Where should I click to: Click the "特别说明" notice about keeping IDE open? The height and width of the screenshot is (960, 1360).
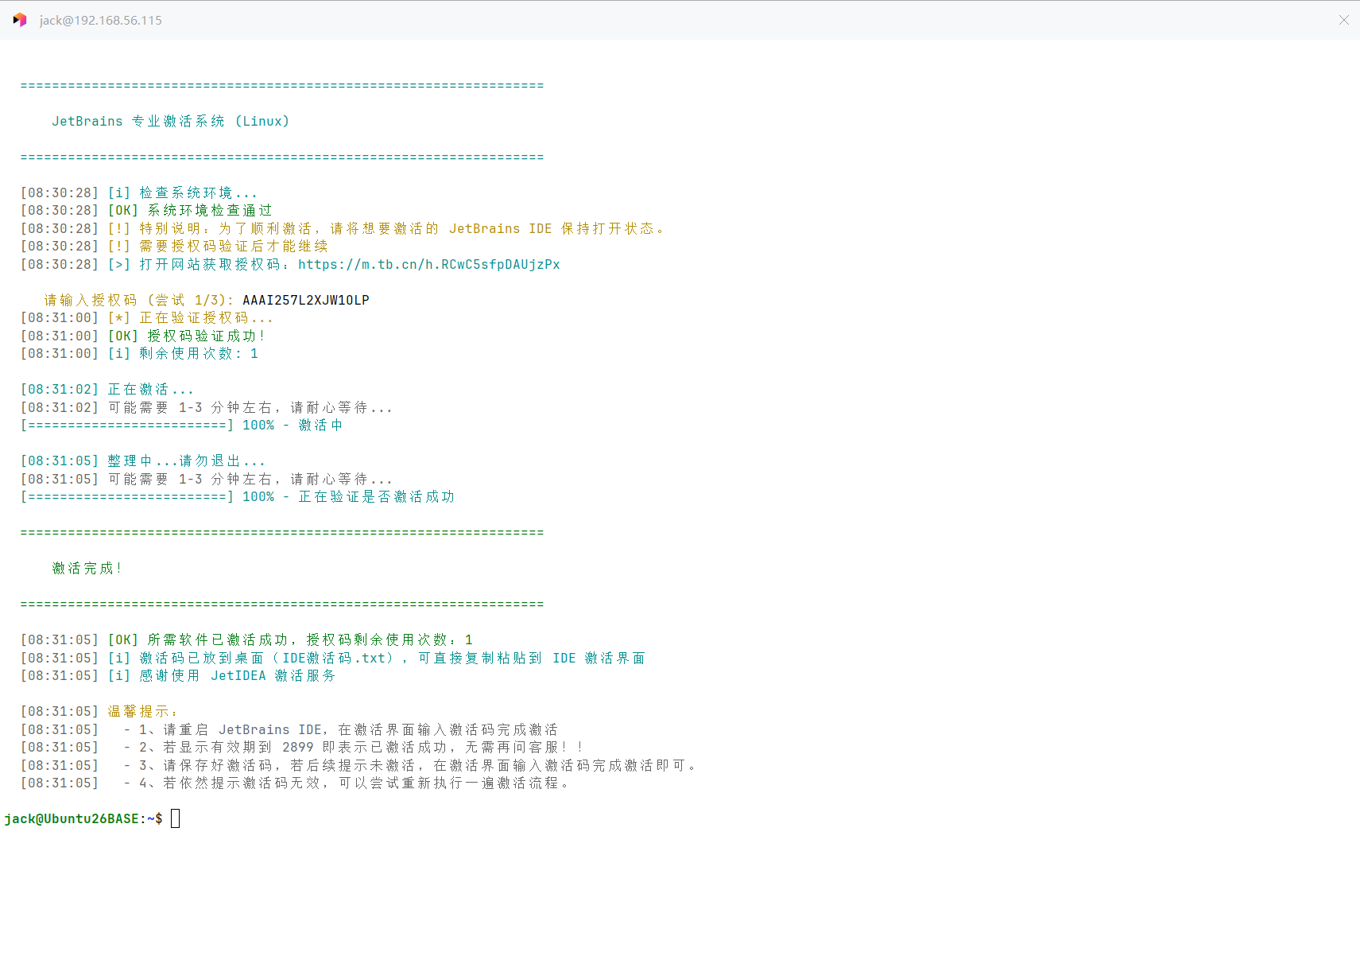click(x=402, y=228)
